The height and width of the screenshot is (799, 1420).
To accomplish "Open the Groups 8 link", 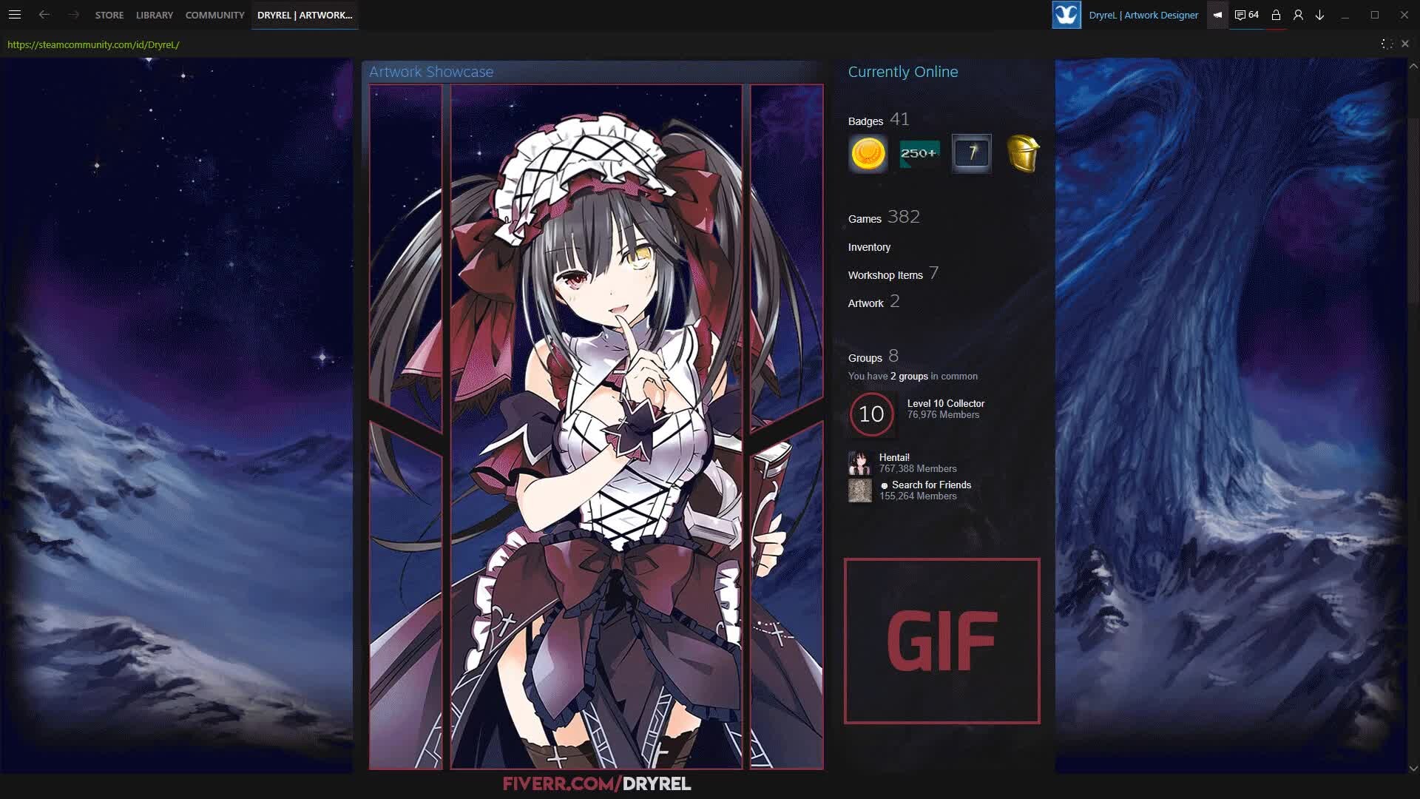I will pos(873,357).
